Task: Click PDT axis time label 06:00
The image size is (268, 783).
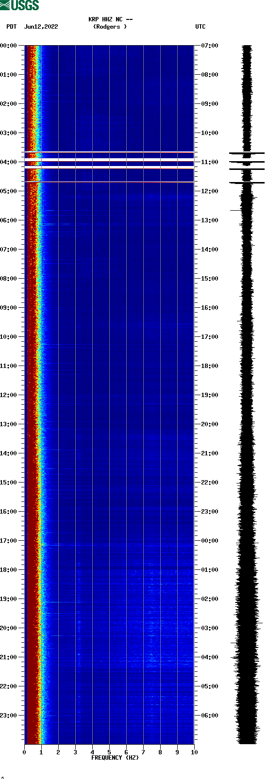Action: coord(8,220)
